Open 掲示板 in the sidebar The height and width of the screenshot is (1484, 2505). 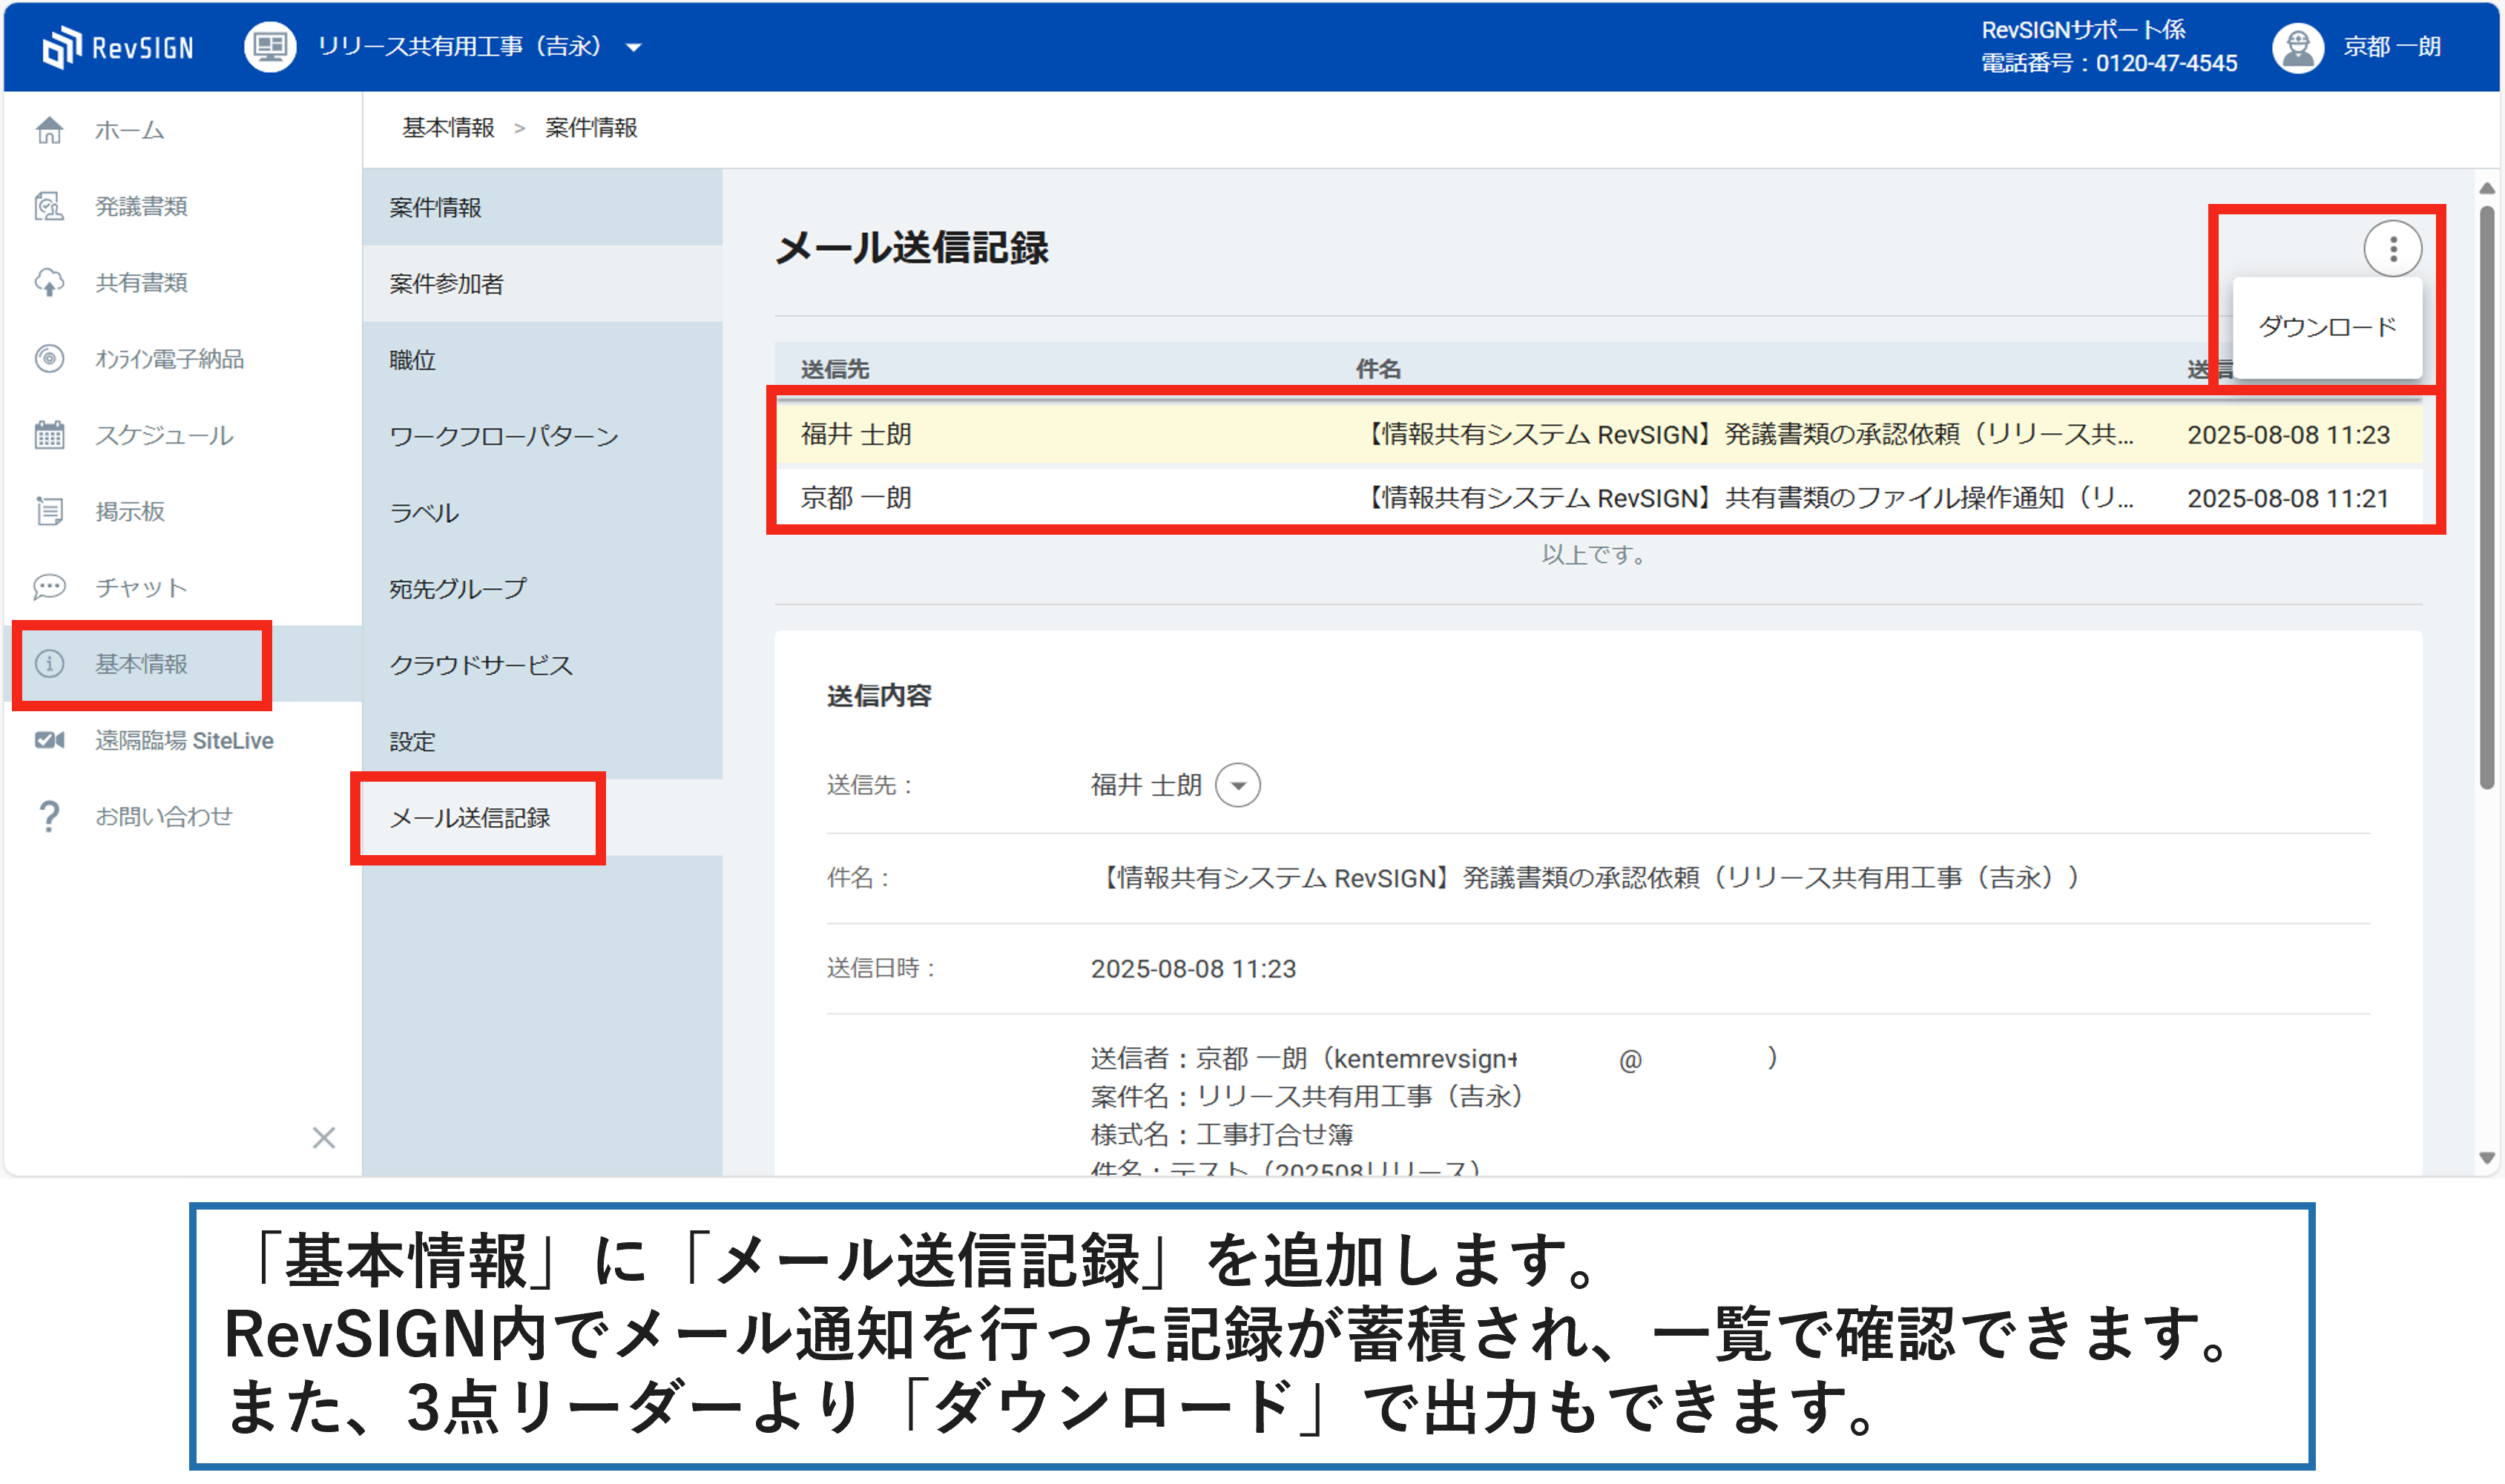[x=130, y=511]
